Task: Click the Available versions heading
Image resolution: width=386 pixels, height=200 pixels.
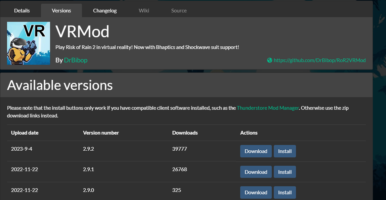Action: tap(60, 85)
